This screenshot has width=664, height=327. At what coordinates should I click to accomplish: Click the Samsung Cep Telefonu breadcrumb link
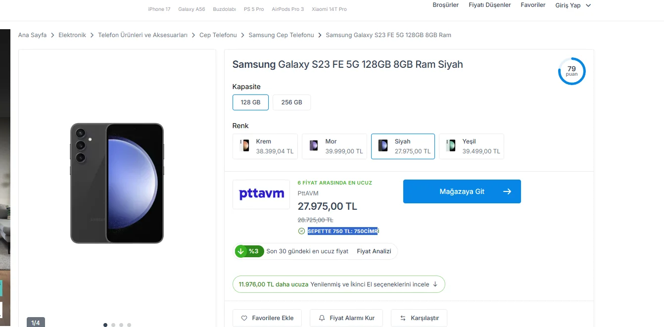pyautogui.click(x=281, y=35)
